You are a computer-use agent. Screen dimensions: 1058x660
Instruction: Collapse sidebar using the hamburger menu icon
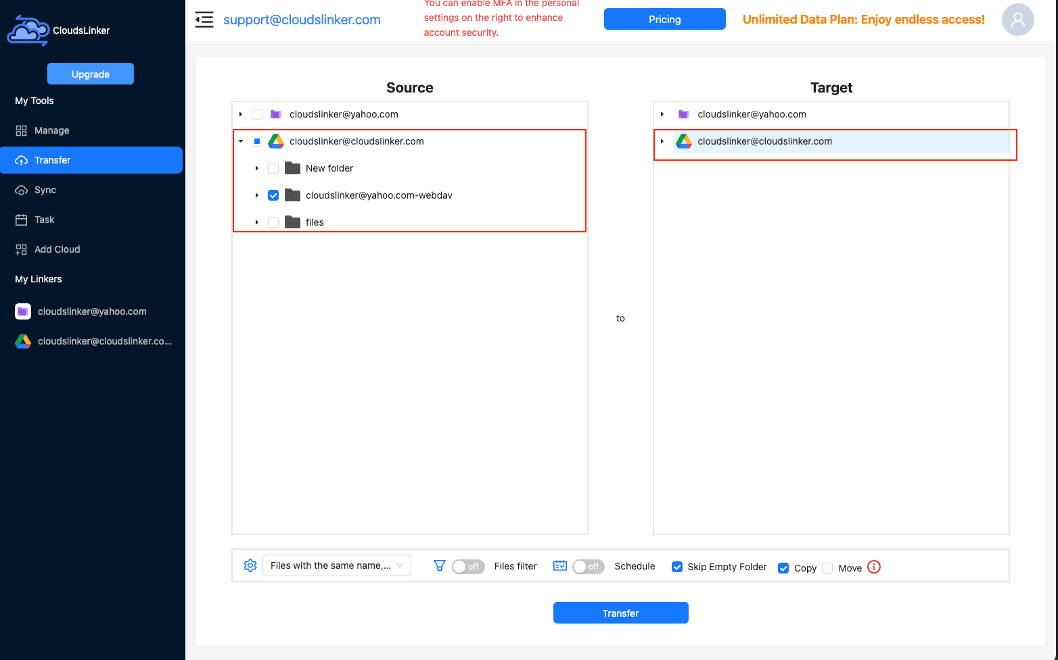204,20
